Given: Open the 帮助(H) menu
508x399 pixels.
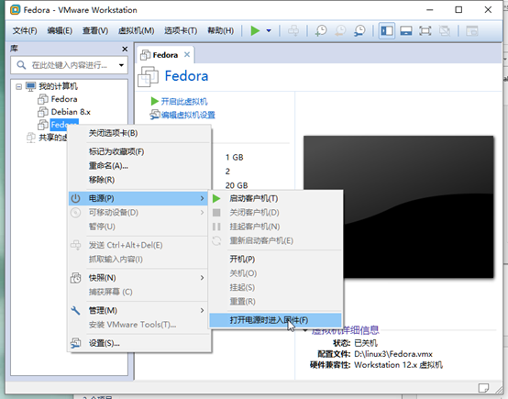Looking at the screenshot, I should pyautogui.click(x=221, y=31).
